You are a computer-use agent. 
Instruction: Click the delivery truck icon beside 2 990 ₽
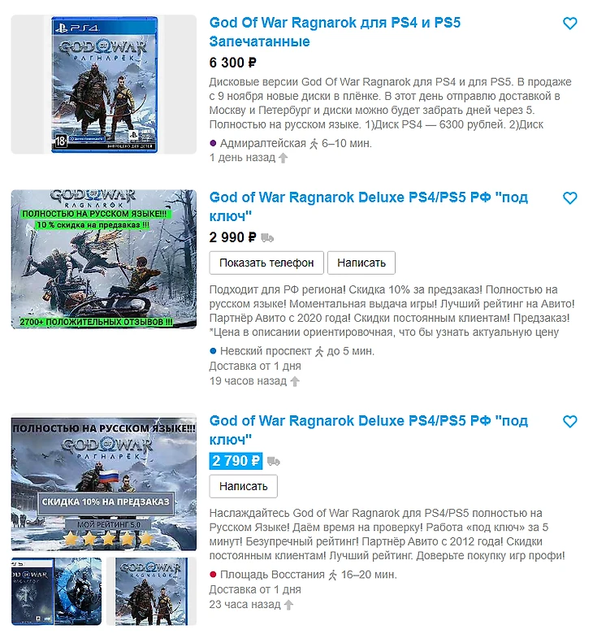click(x=267, y=237)
